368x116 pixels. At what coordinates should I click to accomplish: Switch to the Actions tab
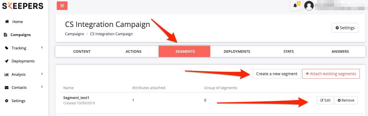[x=133, y=52]
